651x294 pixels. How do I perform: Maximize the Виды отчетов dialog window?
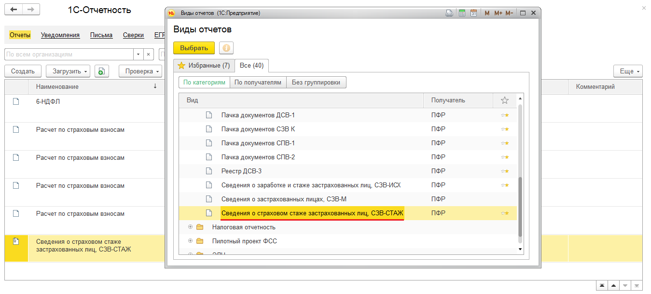tap(523, 13)
